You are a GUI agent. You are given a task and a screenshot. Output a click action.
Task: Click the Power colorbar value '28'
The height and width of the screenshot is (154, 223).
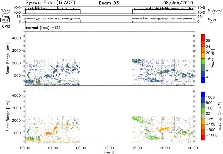click(x=208, y=41)
